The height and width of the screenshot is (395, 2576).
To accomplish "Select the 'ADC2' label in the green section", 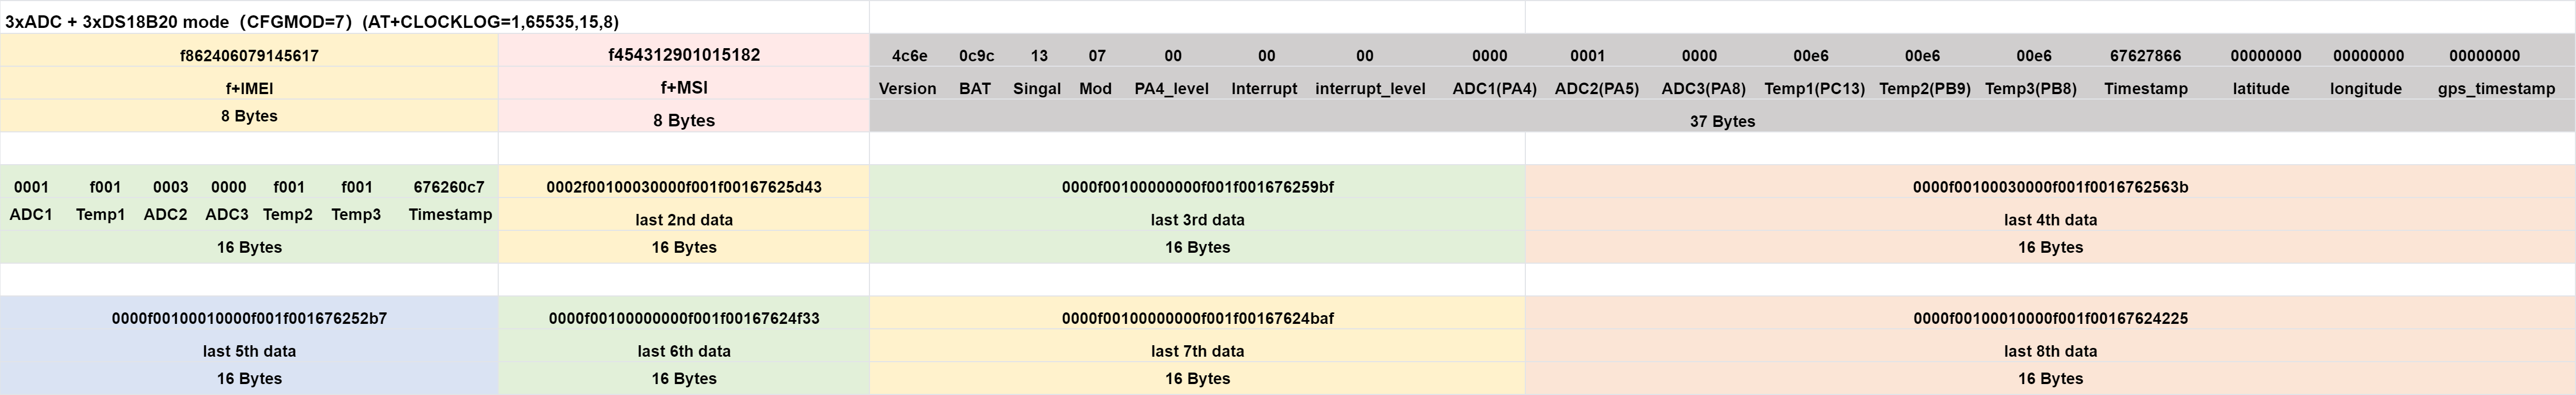I will [x=165, y=214].
